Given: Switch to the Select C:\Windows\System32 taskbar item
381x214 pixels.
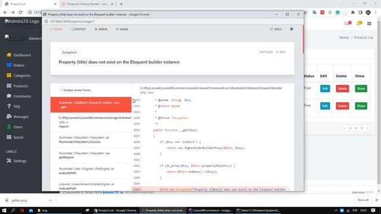Looking at the screenshot, I should [x=258, y=210].
